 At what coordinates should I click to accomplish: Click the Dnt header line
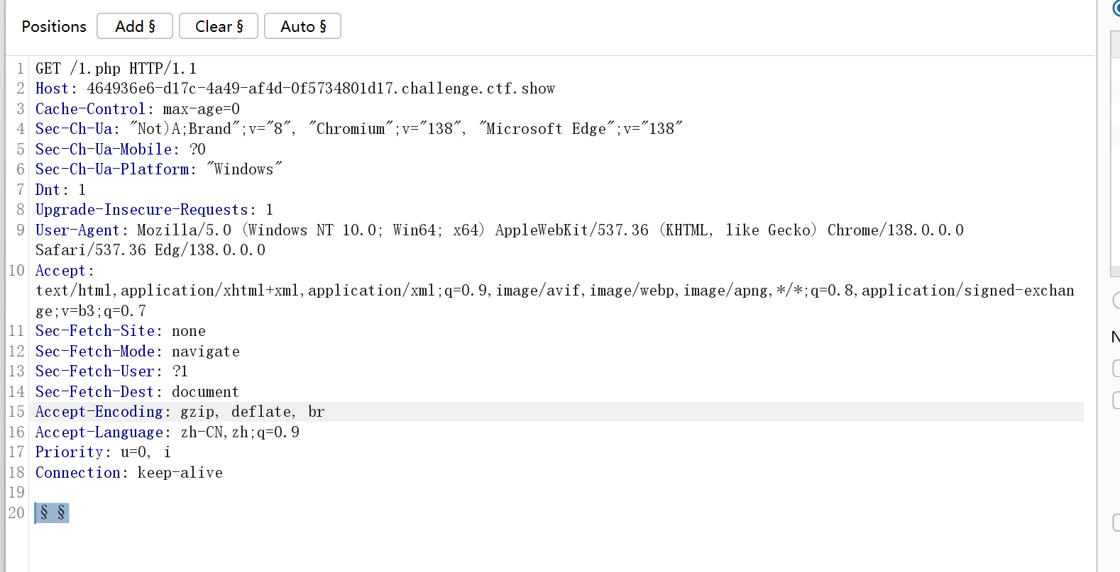point(60,190)
